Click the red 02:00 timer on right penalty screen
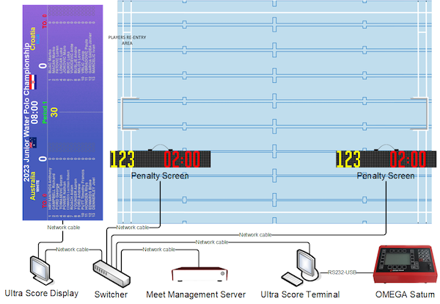Viewport: 440px width, 304px height. [x=407, y=160]
